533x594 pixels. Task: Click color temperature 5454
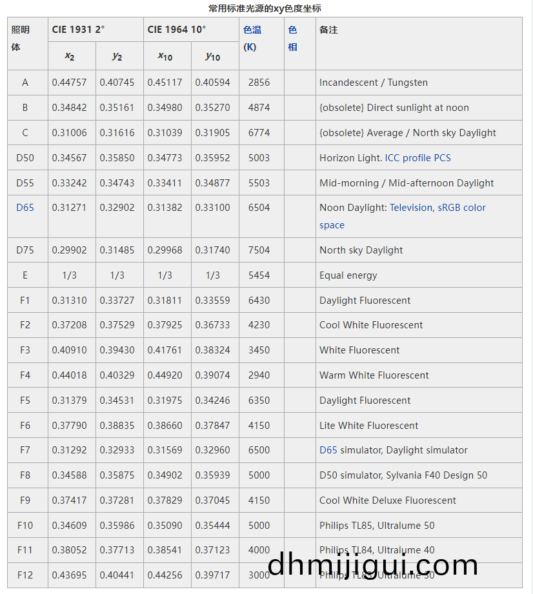(259, 275)
